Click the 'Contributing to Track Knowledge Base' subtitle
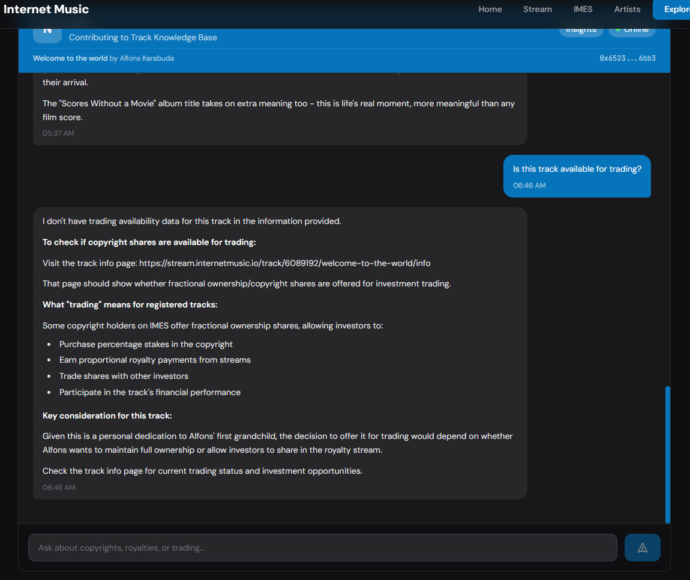This screenshot has height=580, width=690. coord(143,37)
